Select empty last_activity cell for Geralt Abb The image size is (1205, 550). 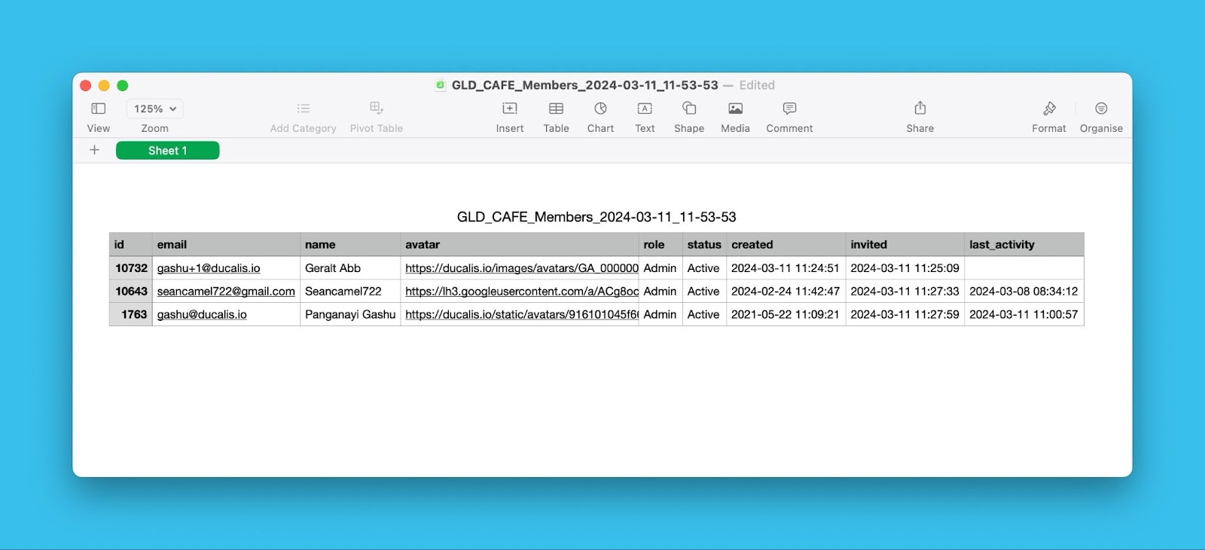coord(1024,268)
